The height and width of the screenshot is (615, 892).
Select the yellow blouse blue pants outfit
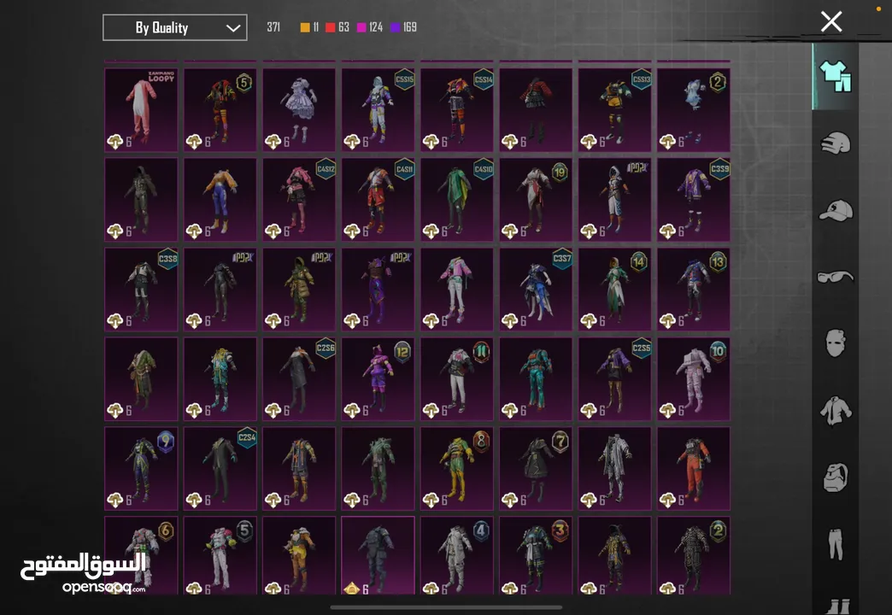click(220, 200)
